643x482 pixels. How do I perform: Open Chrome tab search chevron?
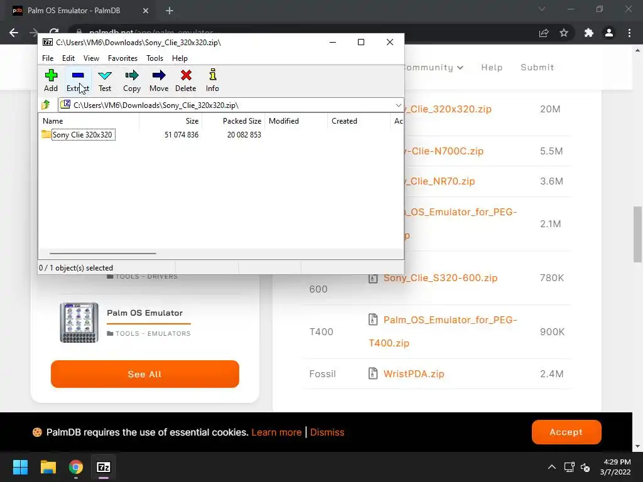point(542,9)
